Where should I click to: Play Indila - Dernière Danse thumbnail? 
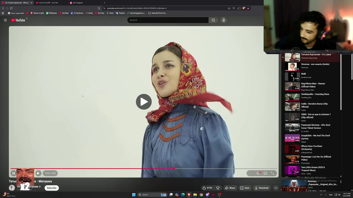(292, 107)
